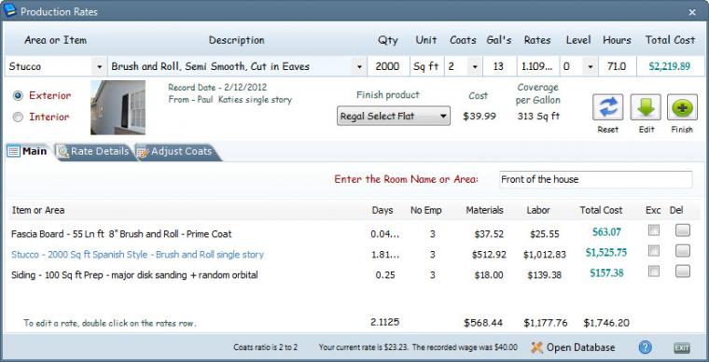The image size is (709, 362).
Task: Check Exc box for Stucco row
Action: pos(653,251)
